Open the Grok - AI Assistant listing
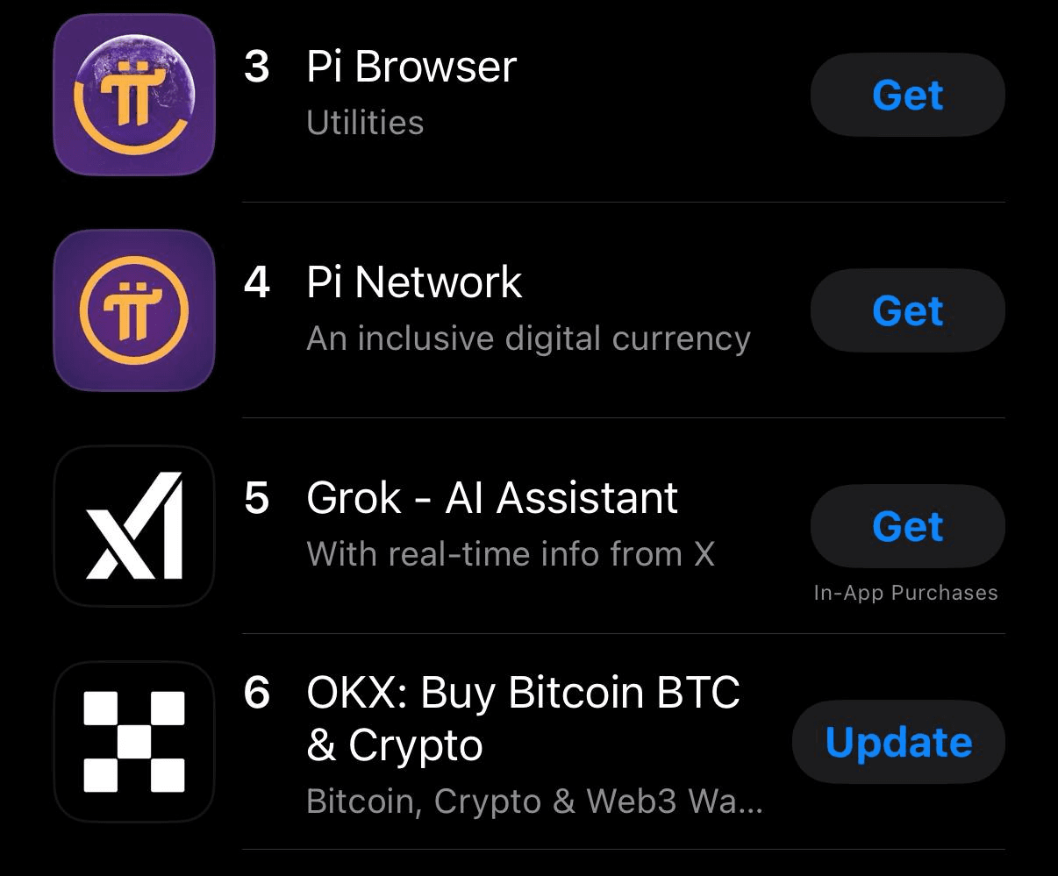The image size is (1058, 876). (x=491, y=497)
